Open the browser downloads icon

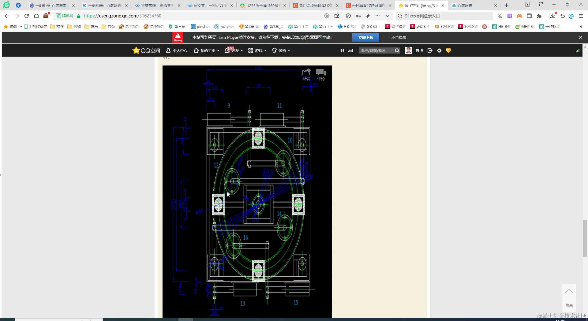tap(553, 16)
